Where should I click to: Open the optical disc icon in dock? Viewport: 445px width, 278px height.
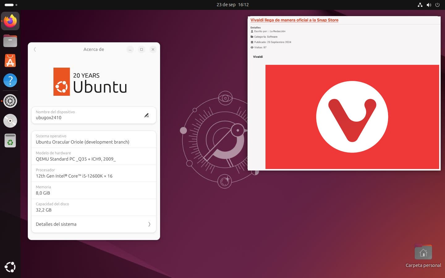(10, 121)
